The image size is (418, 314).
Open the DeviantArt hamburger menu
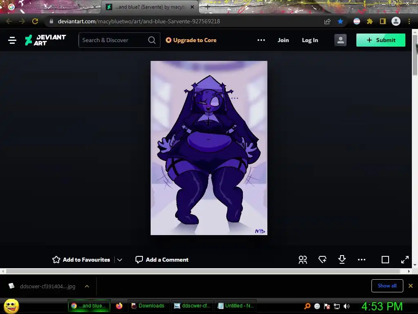click(x=12, y=40)
